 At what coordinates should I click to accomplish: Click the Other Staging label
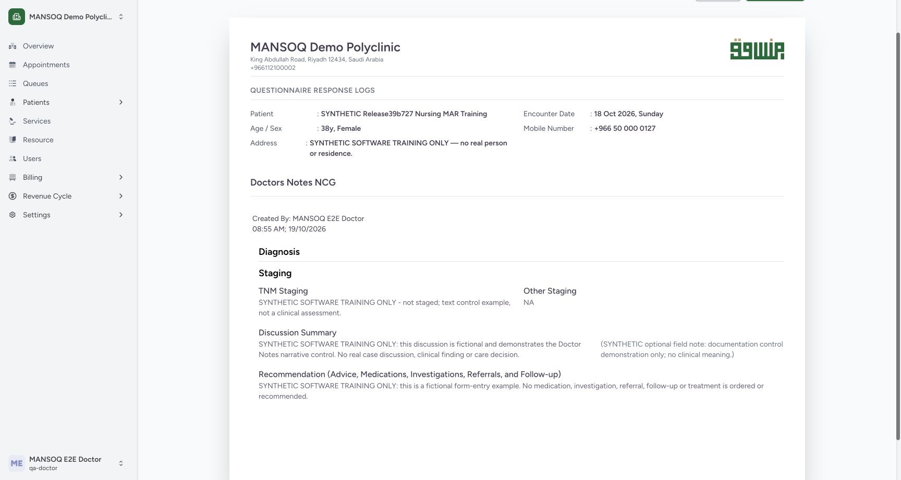[550, 291]
